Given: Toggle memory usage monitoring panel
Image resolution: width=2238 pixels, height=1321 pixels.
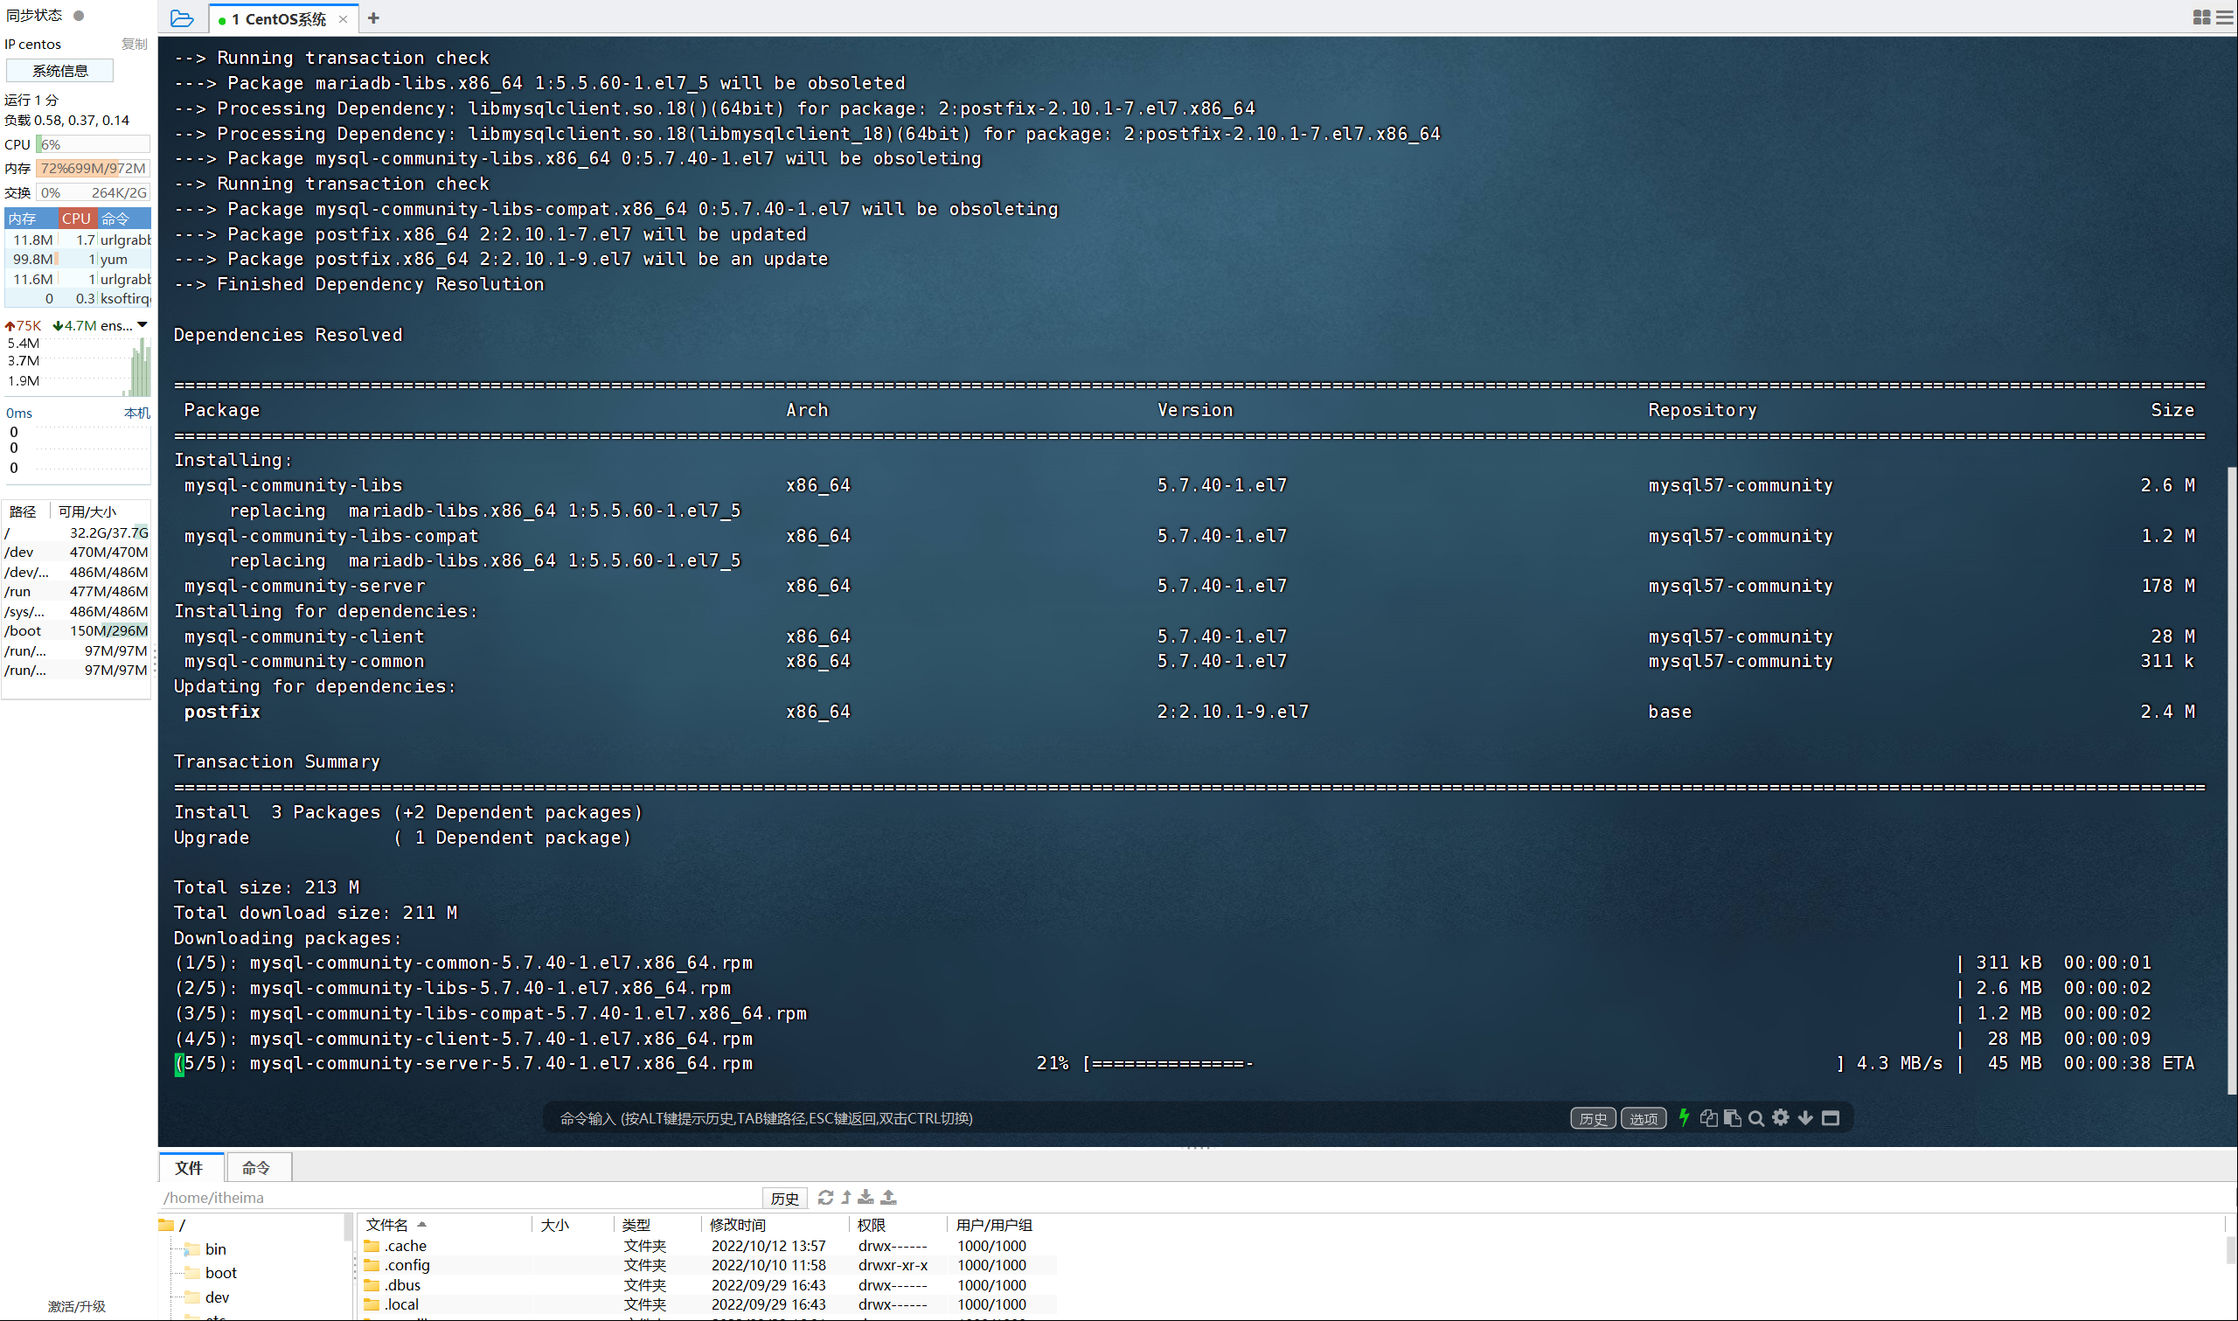Looking at the screenshot, I should tap(28, 215).
